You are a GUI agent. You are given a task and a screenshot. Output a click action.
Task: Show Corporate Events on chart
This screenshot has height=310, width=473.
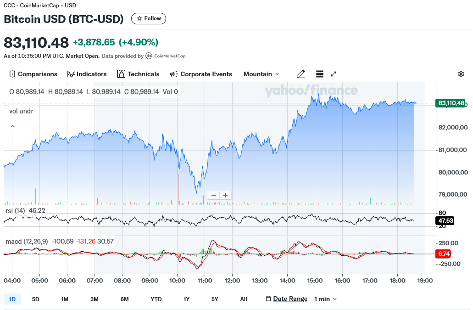click(201, 74)
